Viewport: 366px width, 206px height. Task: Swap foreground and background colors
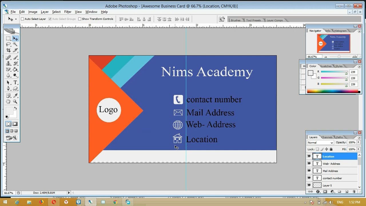(x=15, y=108)
